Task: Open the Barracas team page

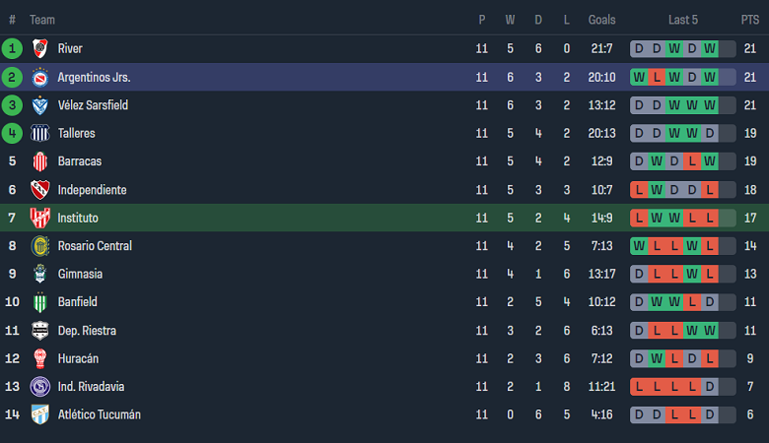Action: click(80, 161)
